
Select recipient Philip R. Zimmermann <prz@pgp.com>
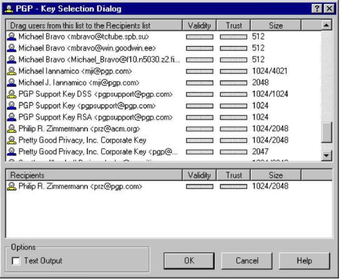click(80, 187)
